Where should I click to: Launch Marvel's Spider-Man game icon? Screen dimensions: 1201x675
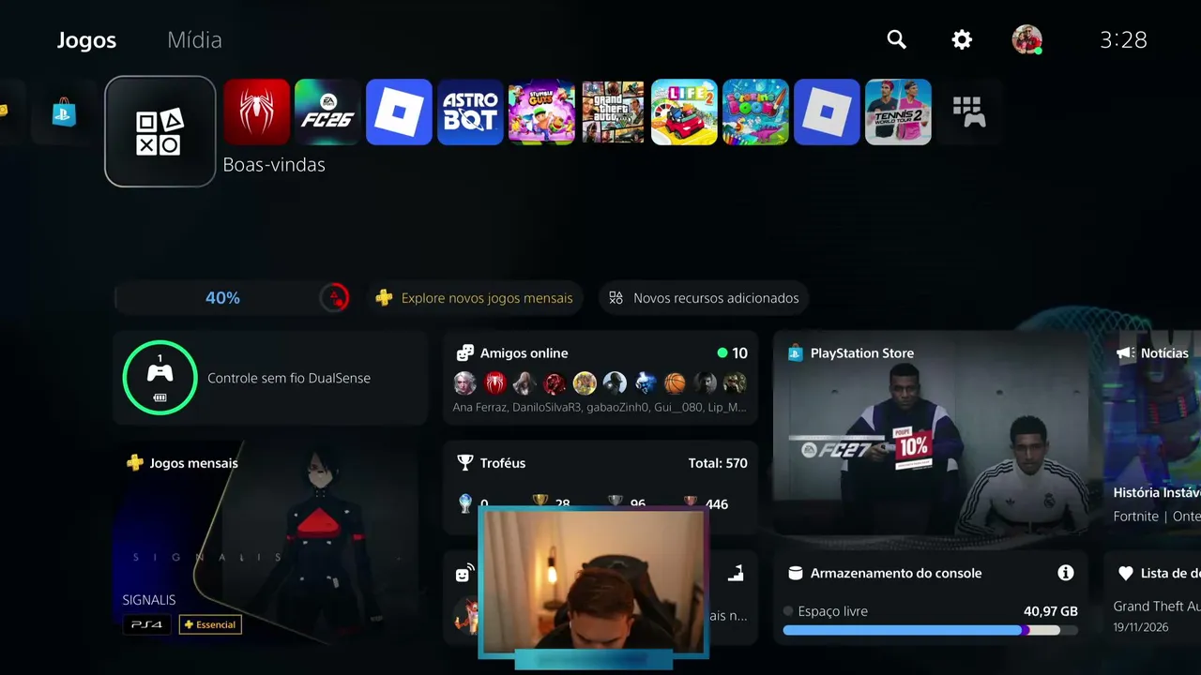(x=256, y=112)
